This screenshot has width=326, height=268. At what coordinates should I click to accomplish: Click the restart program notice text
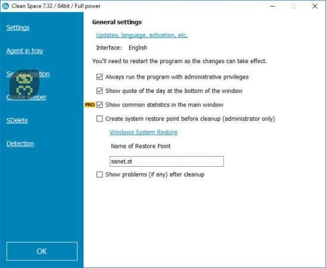[179, 61]
